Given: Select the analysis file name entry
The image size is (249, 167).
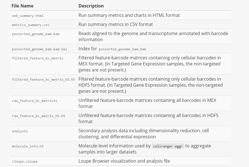Looking at the screenshot, I should click(x=20, y=131).
